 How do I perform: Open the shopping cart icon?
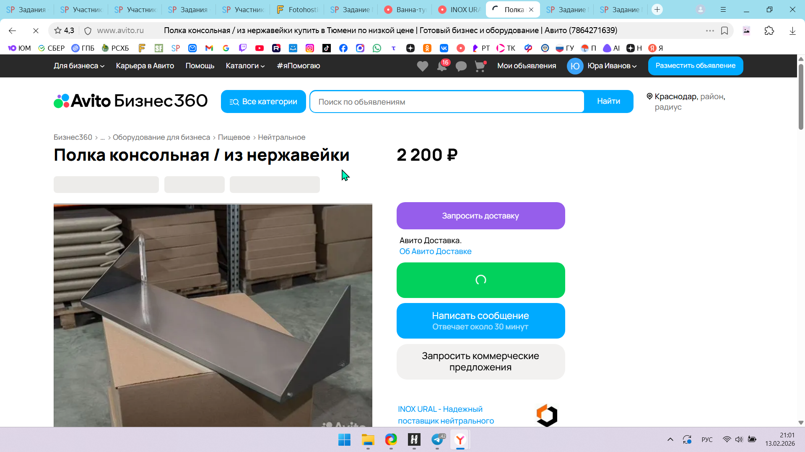(480, 66)
